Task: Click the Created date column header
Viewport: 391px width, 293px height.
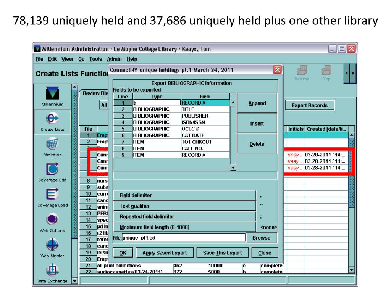Action: [326, 129]
